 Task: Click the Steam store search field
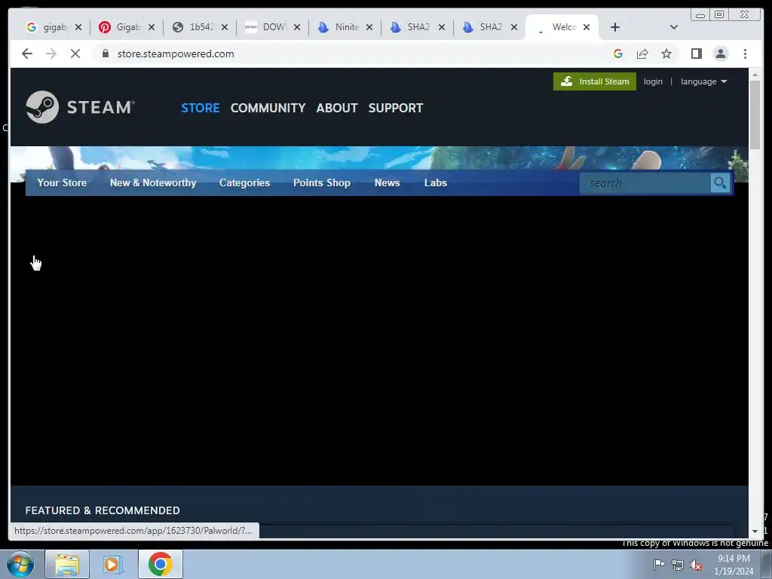(645, 183)
